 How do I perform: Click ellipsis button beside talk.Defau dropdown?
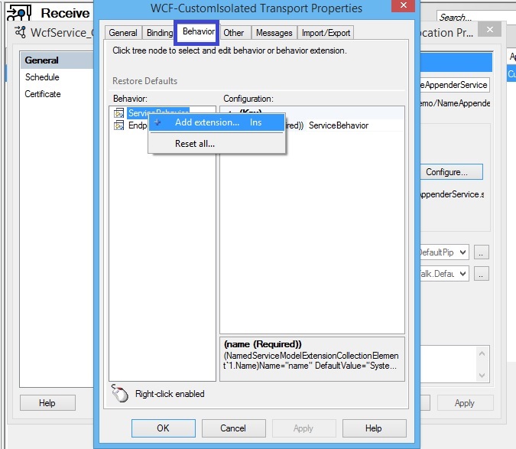(x=481, y=274)
